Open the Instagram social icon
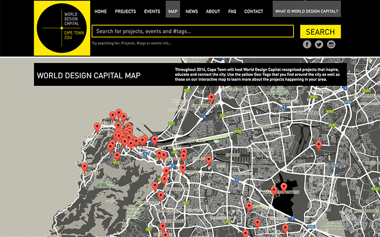 (331, 44)
